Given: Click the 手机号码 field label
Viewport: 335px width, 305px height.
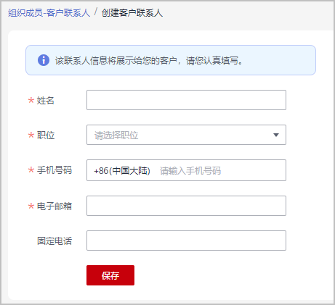Looking at the screenshot, I should (x=55, y=170).
